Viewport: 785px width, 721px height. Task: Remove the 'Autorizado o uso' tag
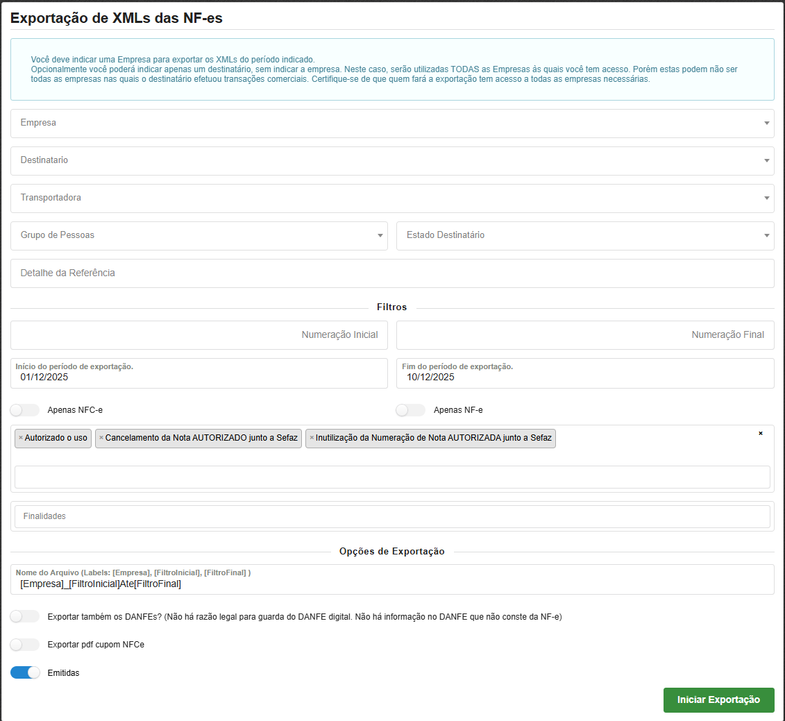[x=21, y=438]
